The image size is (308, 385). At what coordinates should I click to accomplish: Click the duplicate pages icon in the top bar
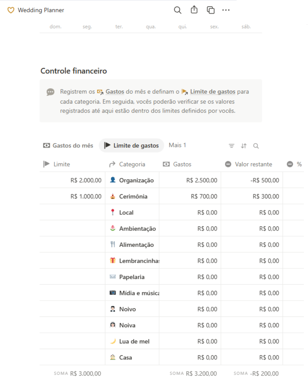210,10
